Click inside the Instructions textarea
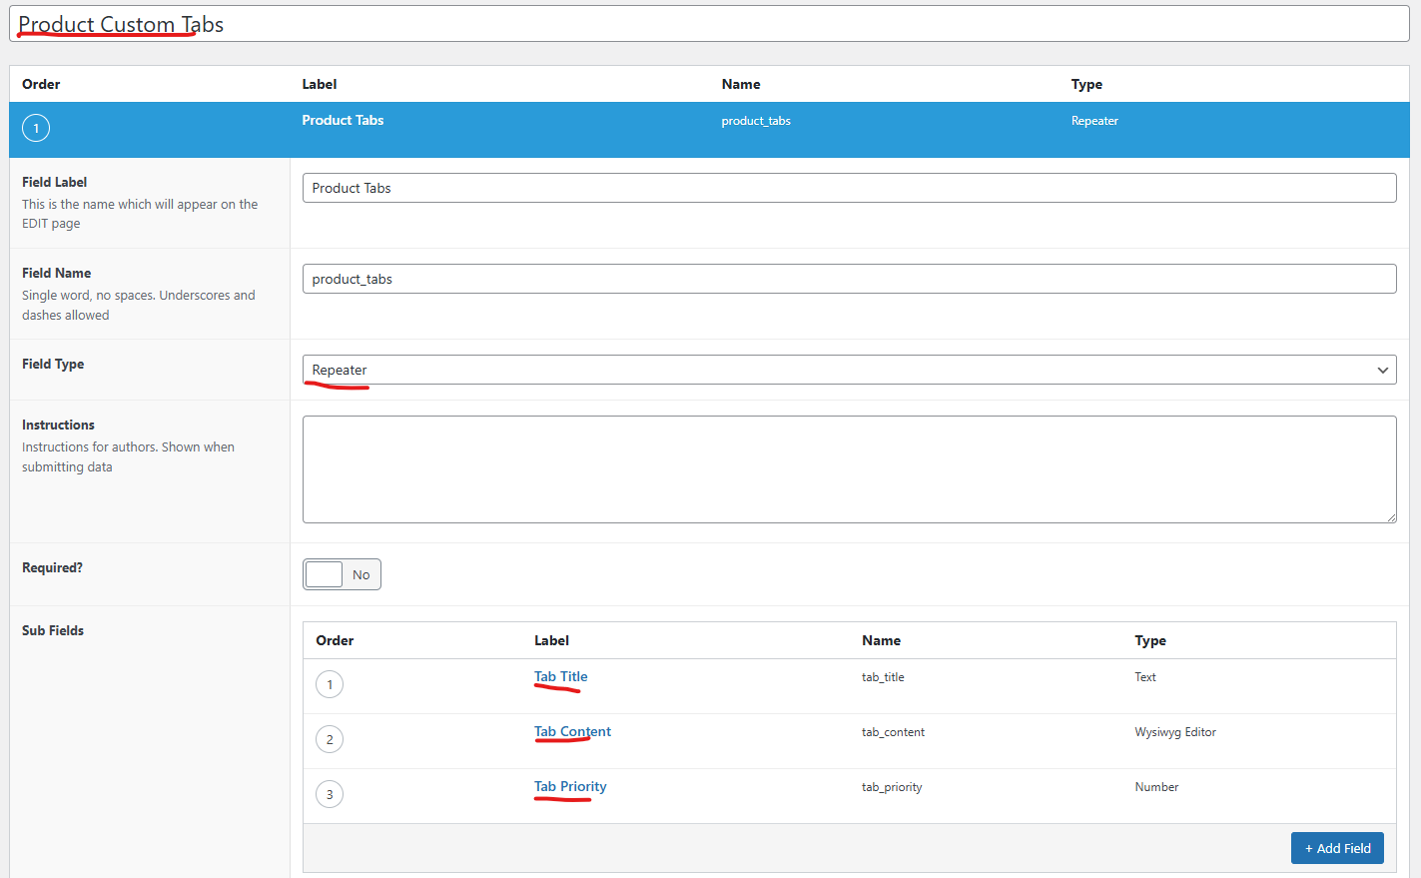 coord(848,469)
